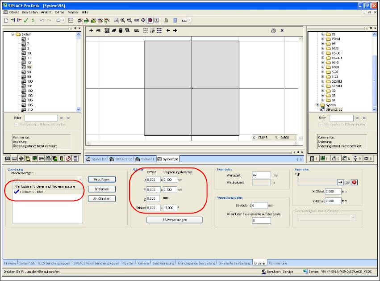Click the red delete icon beside Passmarke Typ
Image resolution: width=380 pixels, height=281 pixels.
tap(354, 182)
